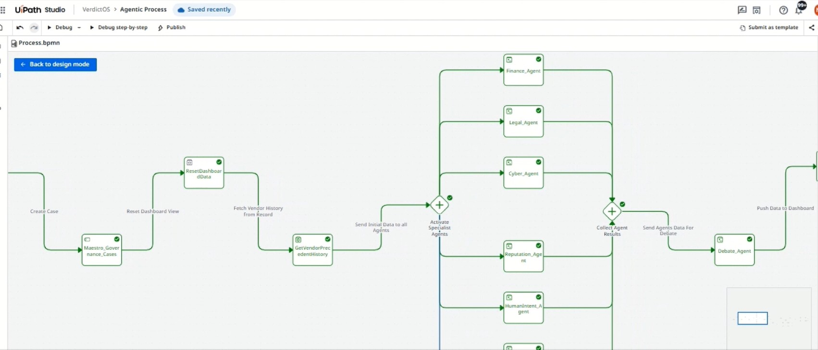Click the Collect Agent Results parallel gateway
This screenshot has width=818, height=350.
click(x=612, y=211)
